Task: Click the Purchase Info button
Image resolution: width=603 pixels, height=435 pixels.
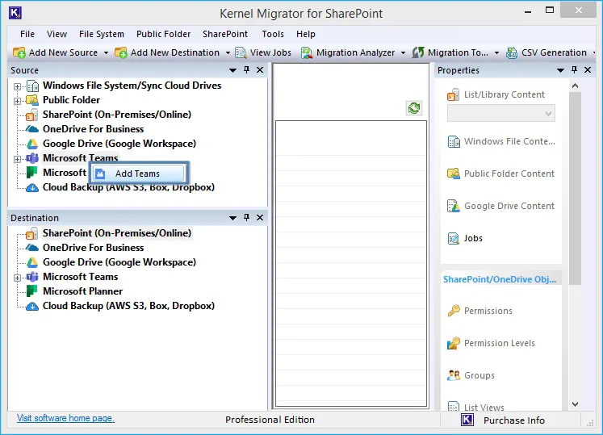Action: point(513,420)
